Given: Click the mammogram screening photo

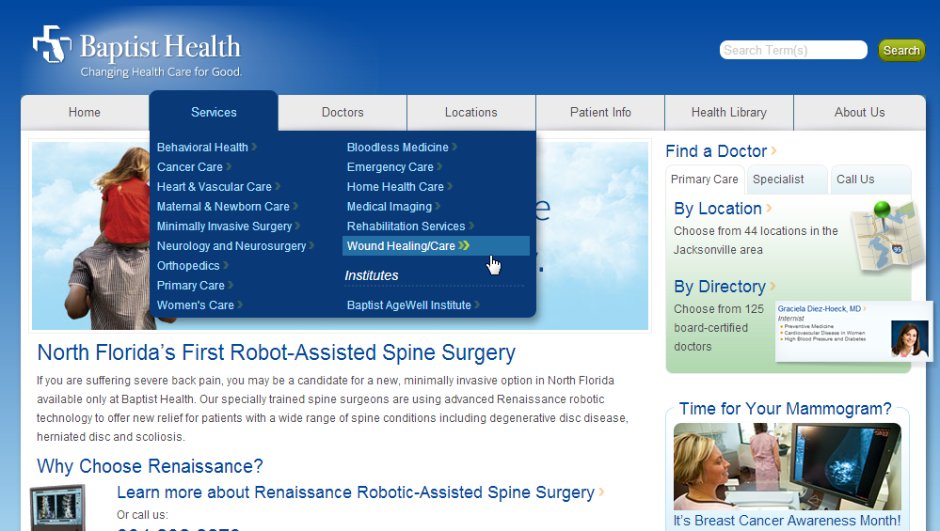Looking at the screenshot, I should coord(788,466).
